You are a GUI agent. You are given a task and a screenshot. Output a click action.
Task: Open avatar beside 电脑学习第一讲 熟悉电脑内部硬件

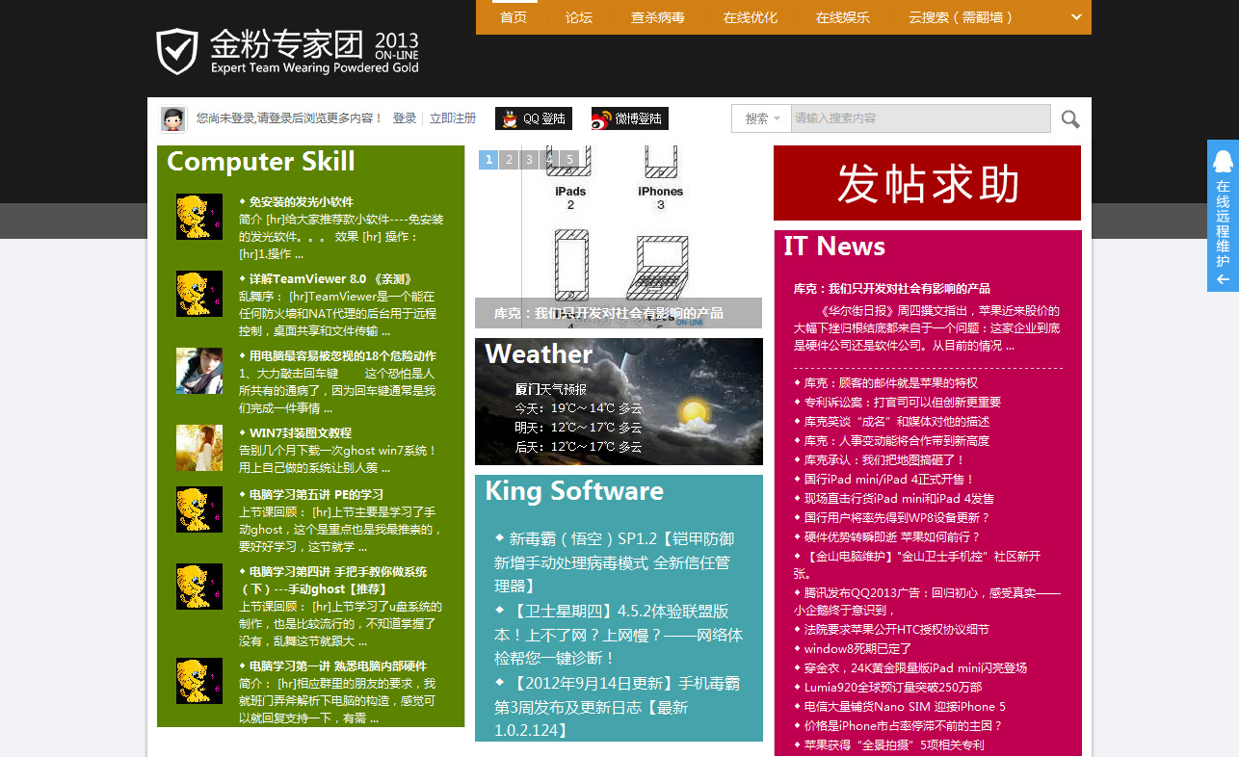tap(199, 681)
